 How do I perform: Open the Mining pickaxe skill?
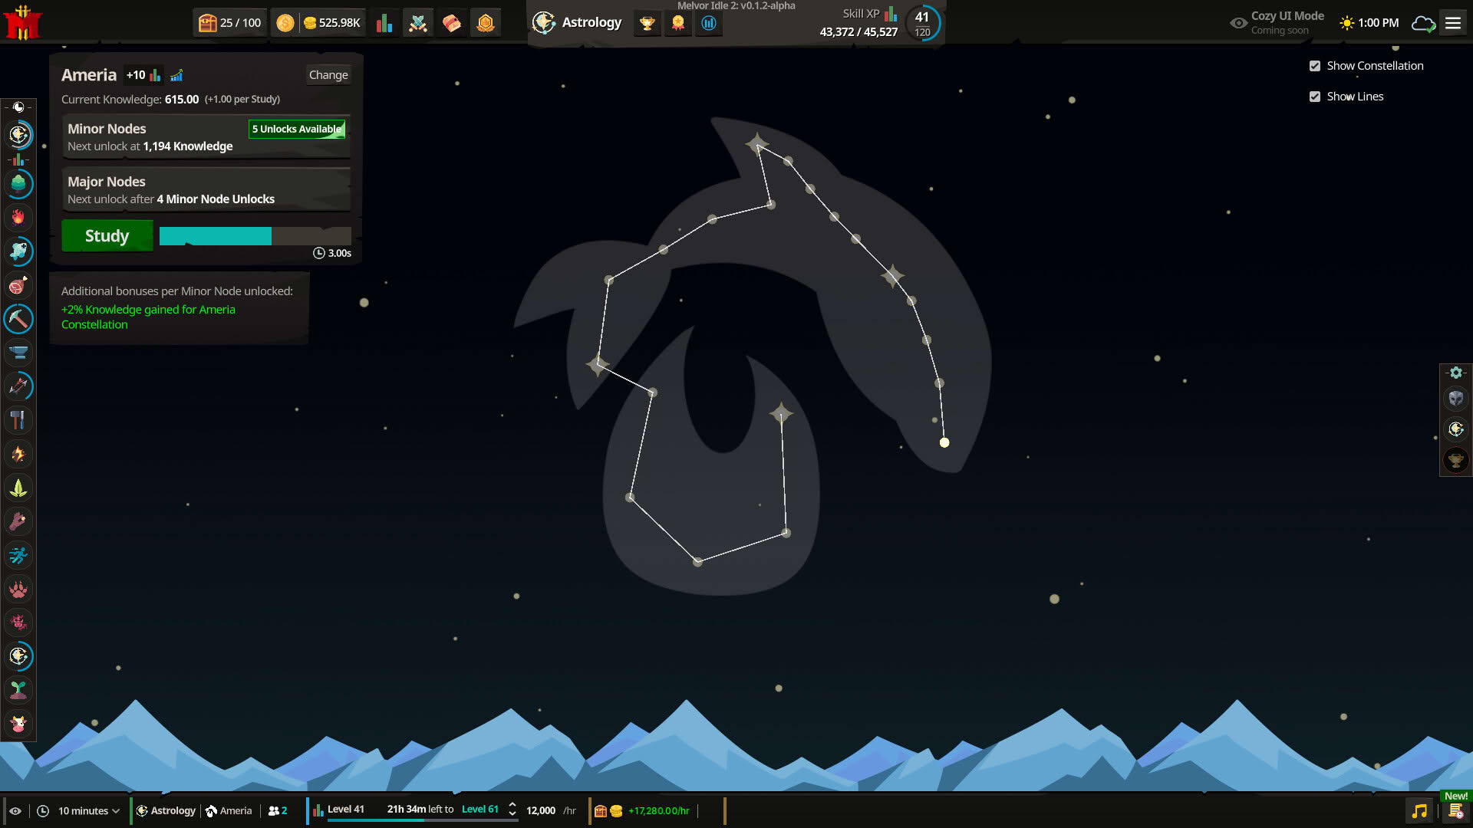(x=18, y=319)
